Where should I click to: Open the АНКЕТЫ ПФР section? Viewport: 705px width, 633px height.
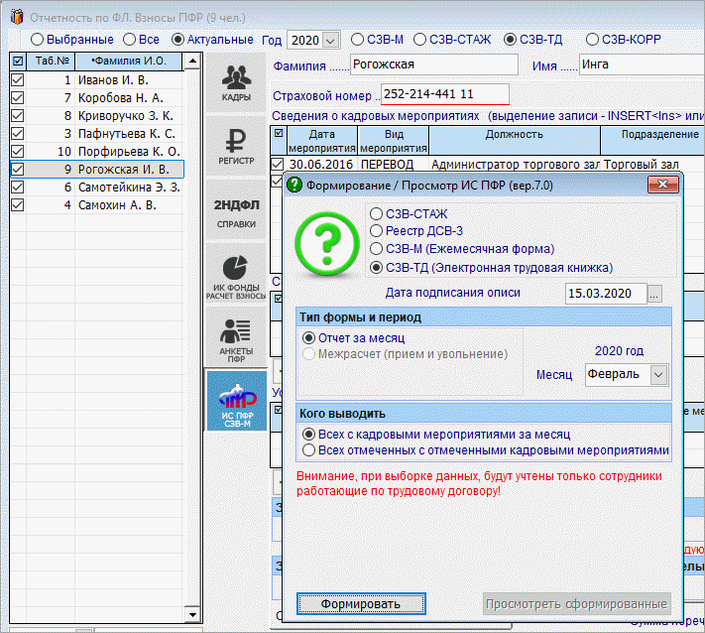pos(236,337)
